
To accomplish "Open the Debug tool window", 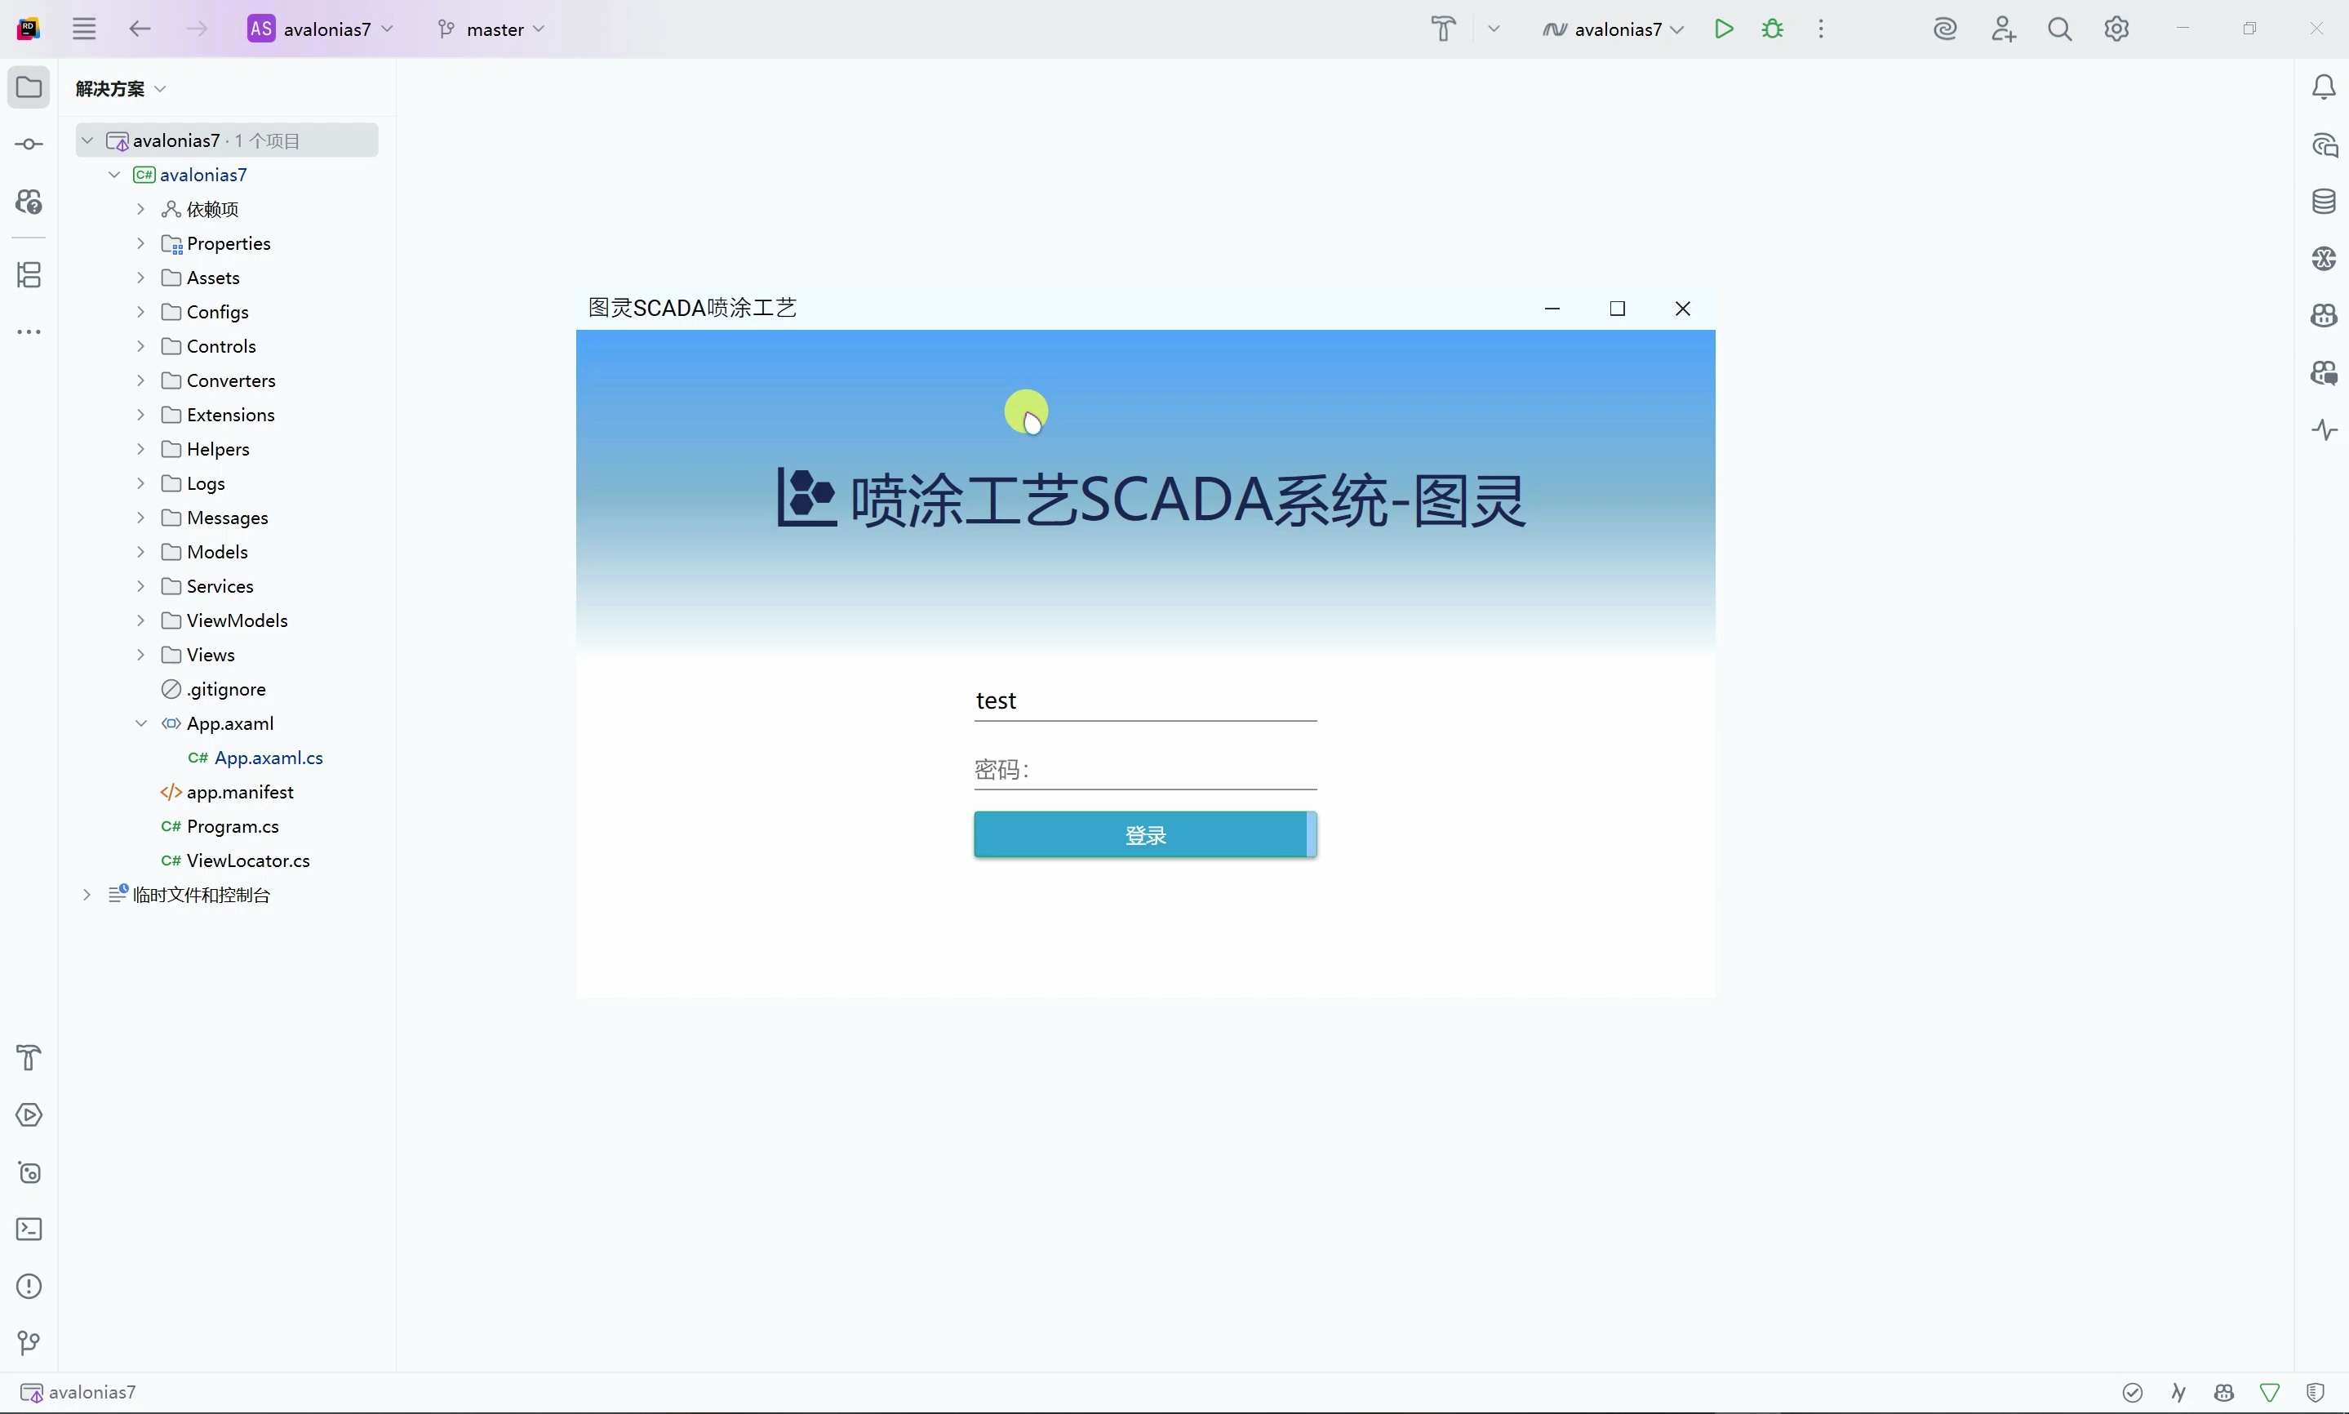I will [x=29, y=1172].
